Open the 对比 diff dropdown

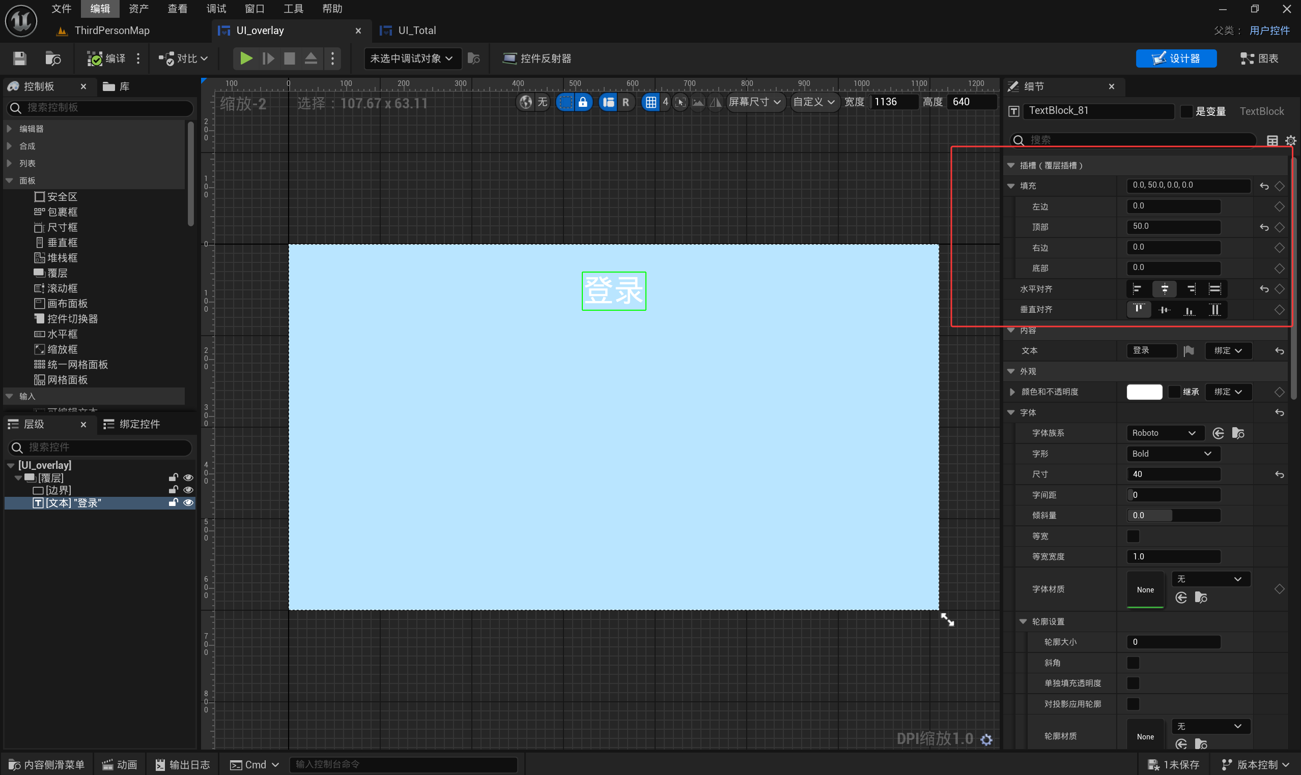pyautogui.click(x=183, y=58)
